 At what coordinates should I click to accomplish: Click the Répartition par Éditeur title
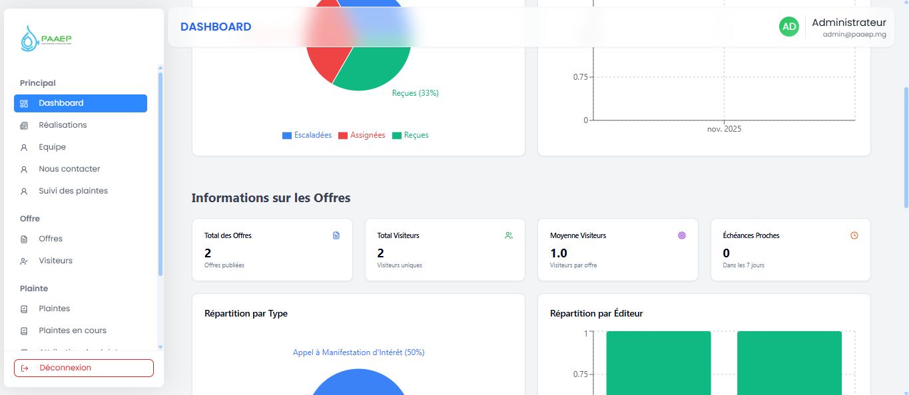(597, 313)
